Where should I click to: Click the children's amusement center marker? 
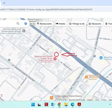[24, 31]
